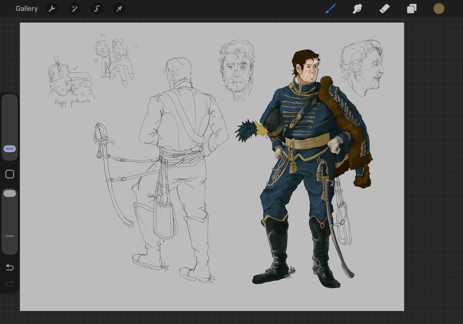Click the 'Happy pride month' handwritten text

tap(73, 102)
